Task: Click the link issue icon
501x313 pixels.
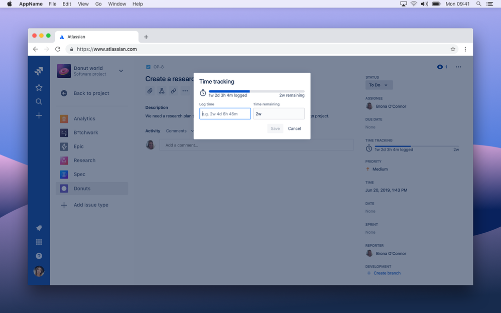Action: [174, 91]
